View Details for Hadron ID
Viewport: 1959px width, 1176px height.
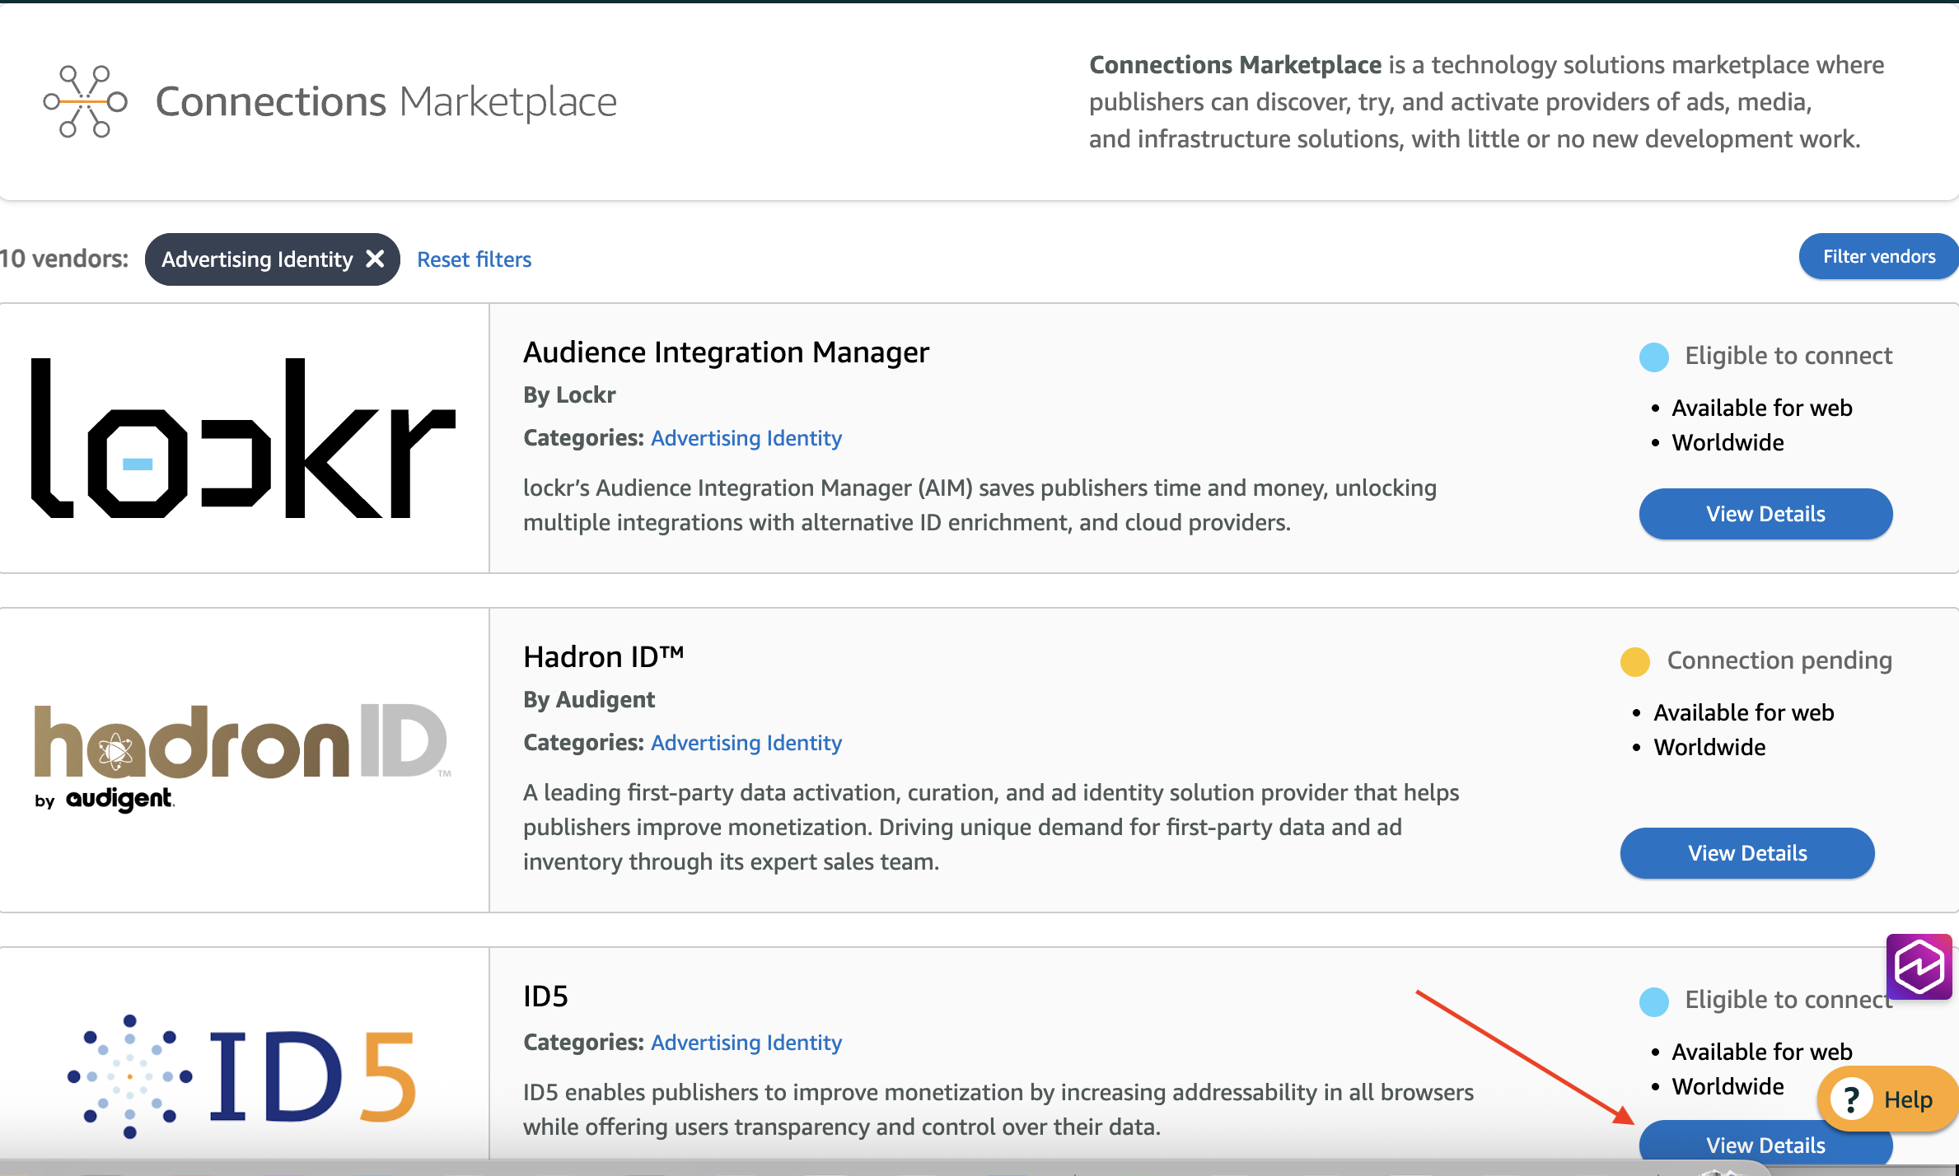[1746, 853]
